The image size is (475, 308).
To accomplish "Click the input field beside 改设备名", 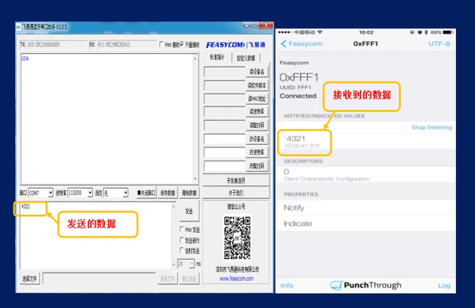I will (224, 139).
